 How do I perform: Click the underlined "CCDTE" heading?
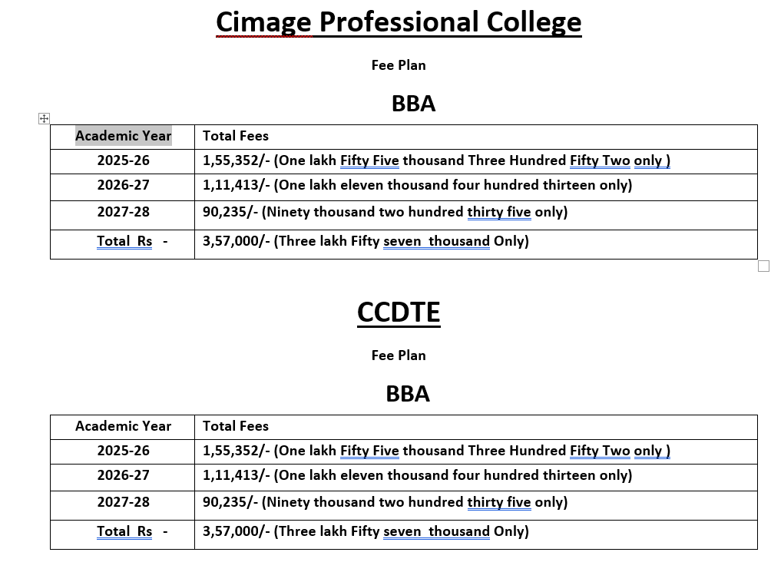(399, 312)
